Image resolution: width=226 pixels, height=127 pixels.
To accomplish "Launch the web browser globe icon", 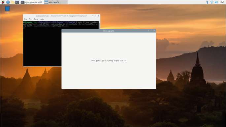I will pos(8,2).
